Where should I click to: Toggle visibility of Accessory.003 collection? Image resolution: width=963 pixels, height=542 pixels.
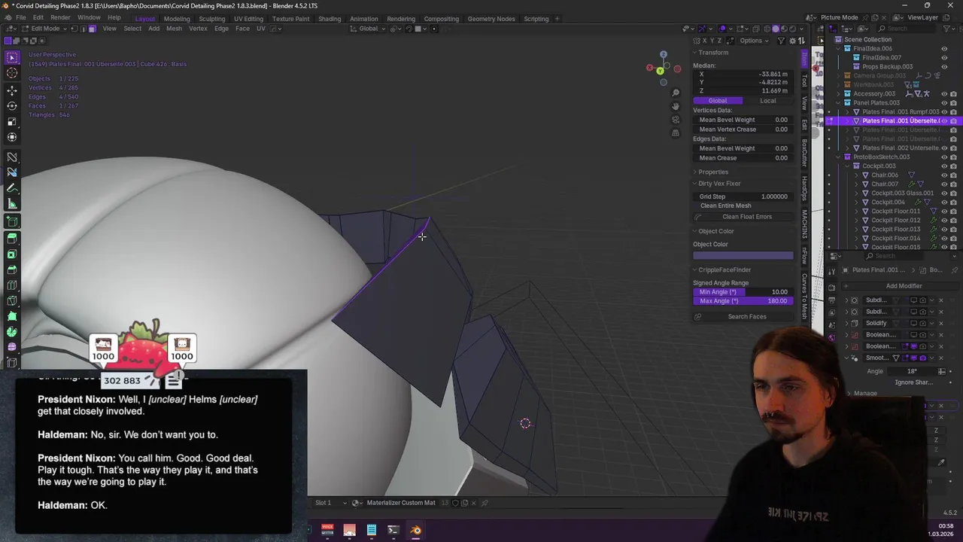(944, 93)
